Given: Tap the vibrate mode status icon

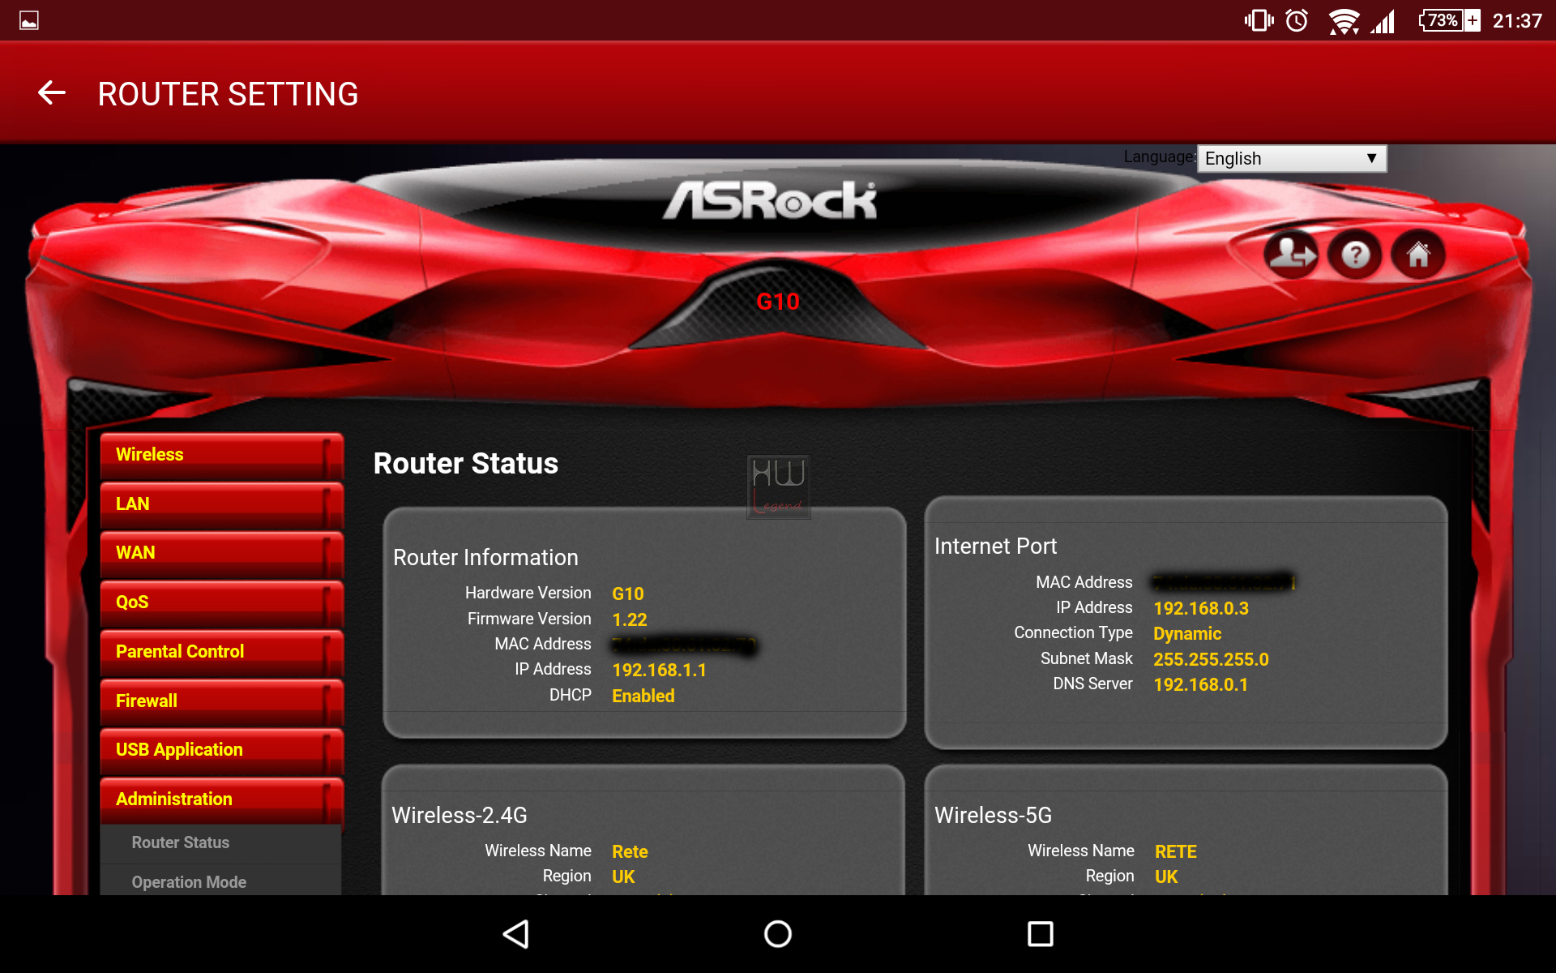Looking at the screenshot, I should tap(1259, 20).
